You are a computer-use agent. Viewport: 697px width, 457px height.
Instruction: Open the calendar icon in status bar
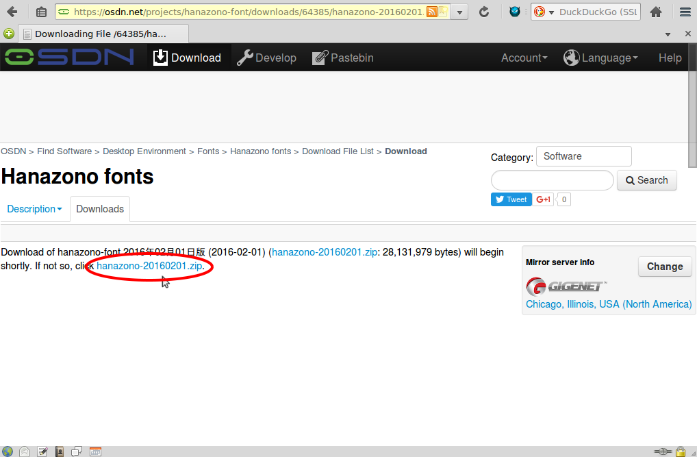96,452
